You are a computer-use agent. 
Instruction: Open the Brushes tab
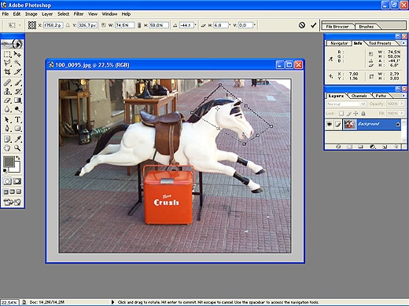[x=366, y=27]
